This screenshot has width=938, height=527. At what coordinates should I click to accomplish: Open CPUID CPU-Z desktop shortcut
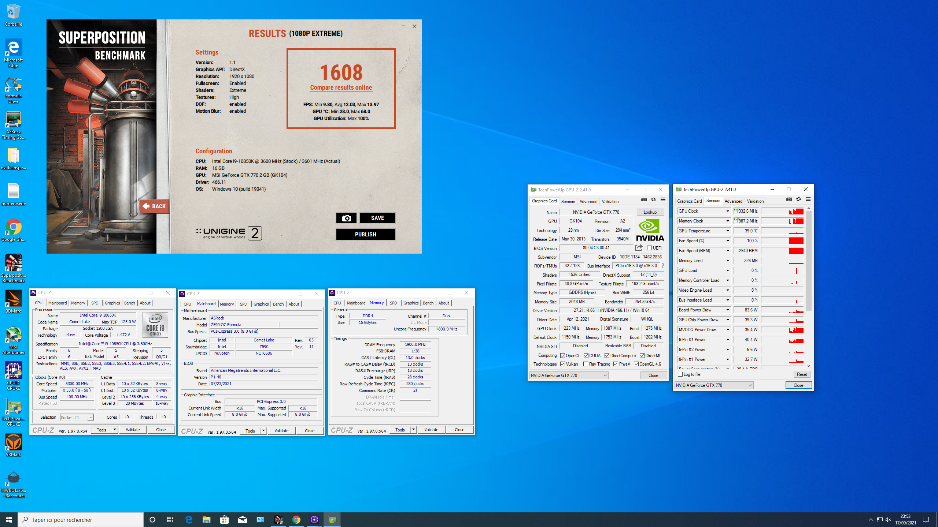point(13,376)
